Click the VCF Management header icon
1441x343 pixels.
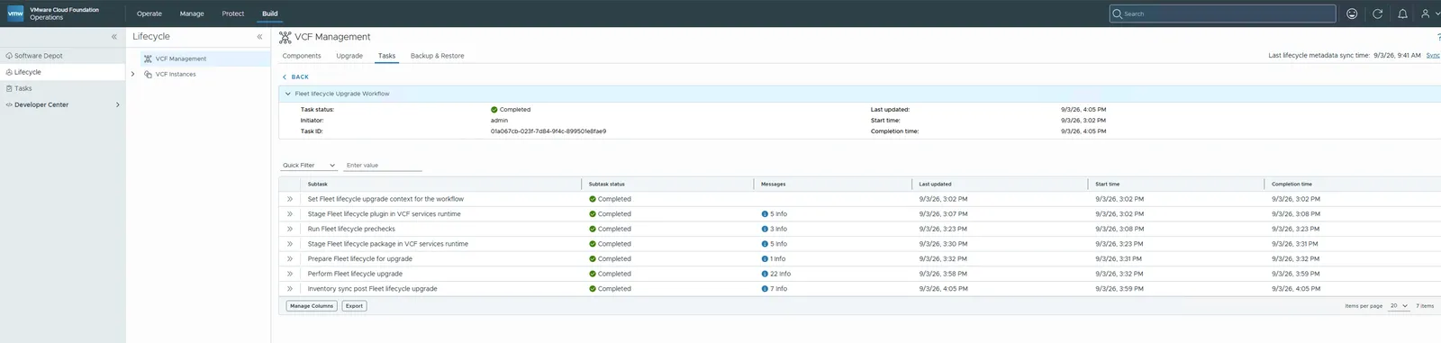[x=285, y=37]
